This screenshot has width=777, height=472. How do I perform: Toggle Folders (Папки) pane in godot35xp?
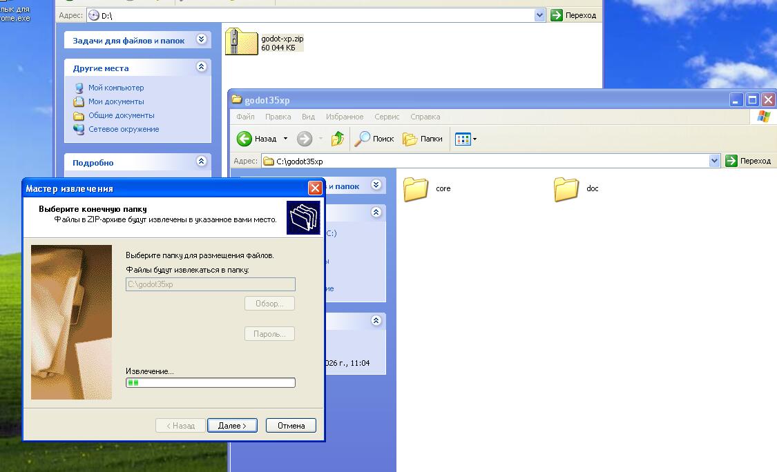(x=423, y=139)
